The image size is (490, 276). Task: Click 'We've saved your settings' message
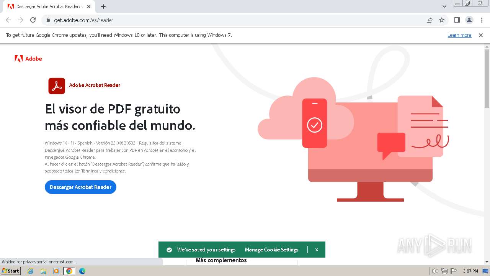point(206,250)
